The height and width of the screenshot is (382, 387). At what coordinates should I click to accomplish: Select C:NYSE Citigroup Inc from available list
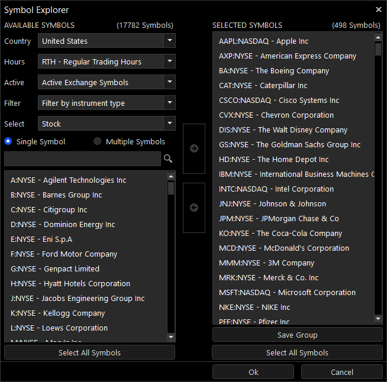pyautogui.click(x=49, y=210)
